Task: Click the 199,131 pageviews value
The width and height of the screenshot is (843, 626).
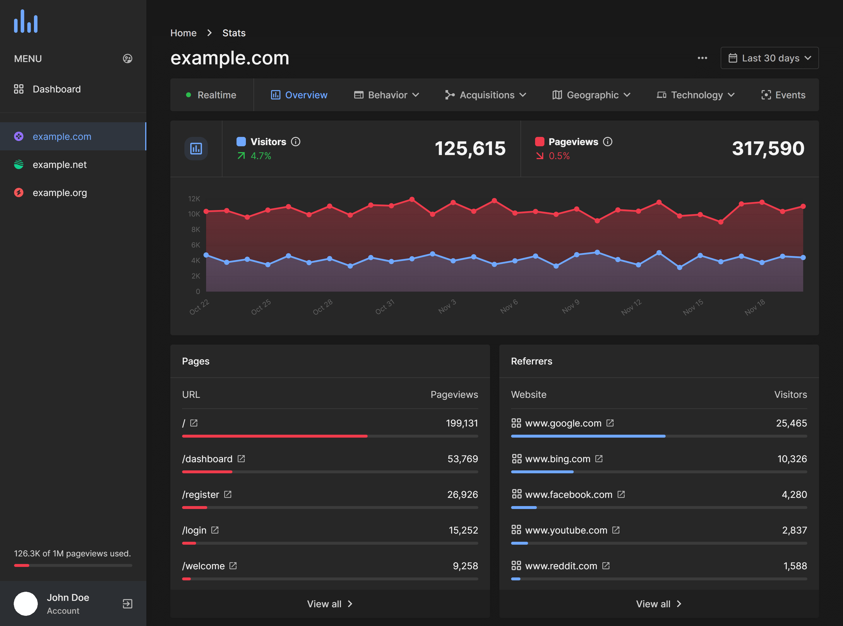Action: click(462, 423)
